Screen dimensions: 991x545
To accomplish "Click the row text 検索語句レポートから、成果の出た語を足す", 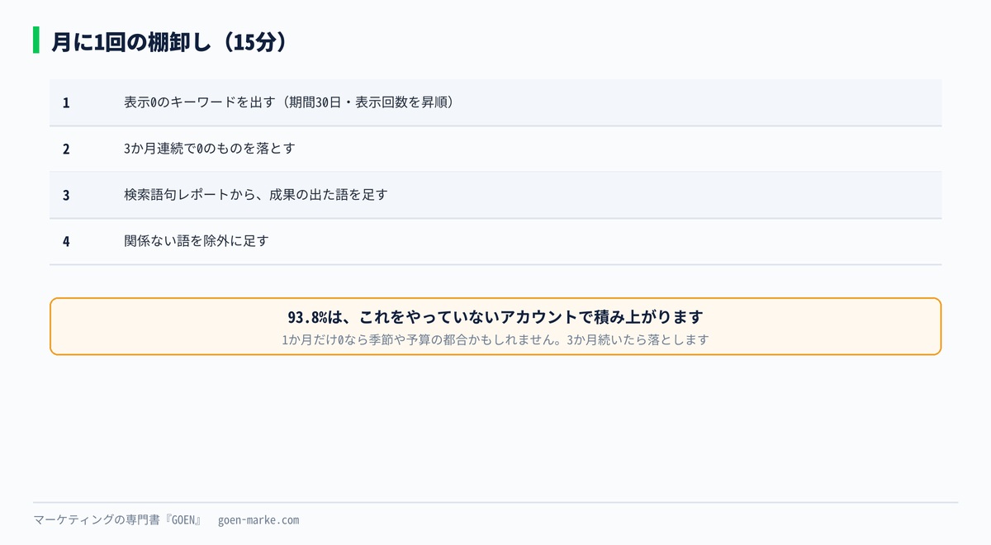I will pos(256,195).
